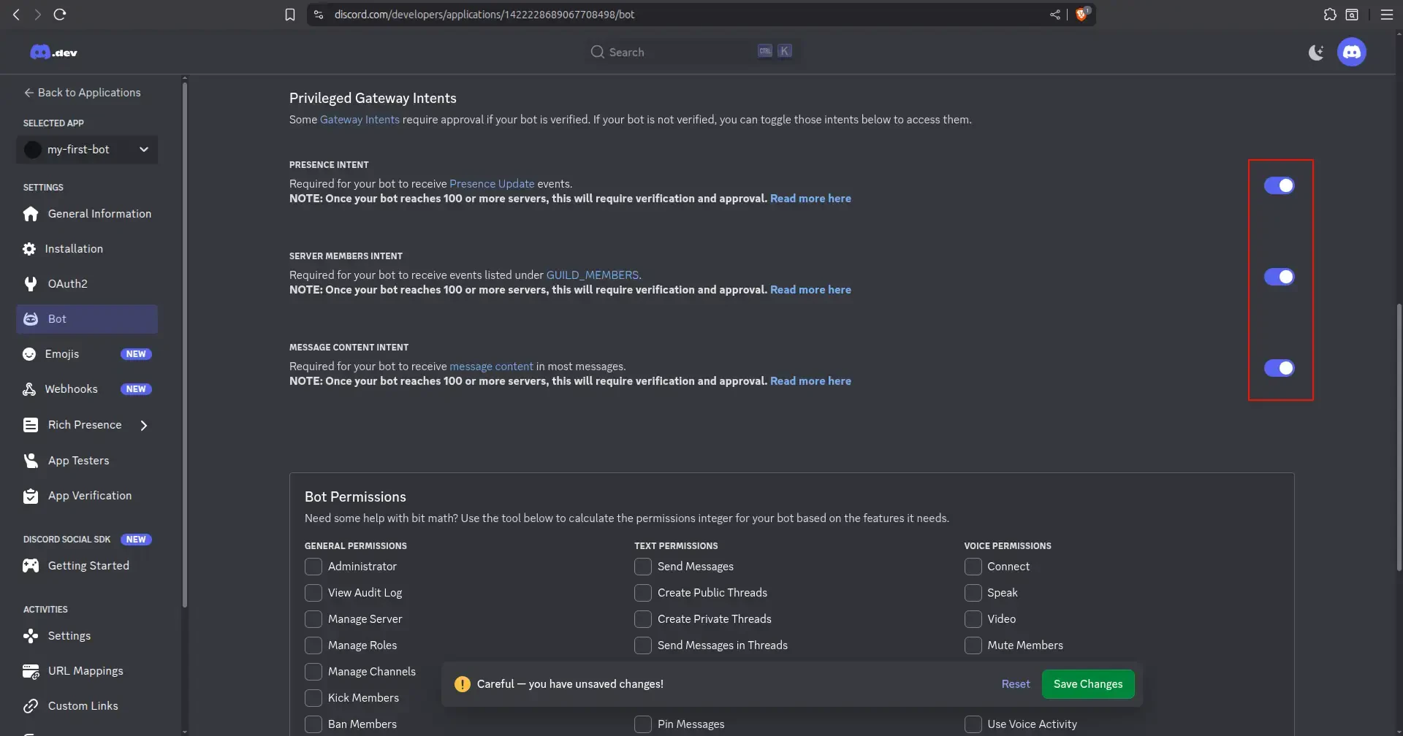Open the browser extensions puzzle icon
Image resolution: width=1403 pixels, height=736 pixels.
tap(1330, 15)
